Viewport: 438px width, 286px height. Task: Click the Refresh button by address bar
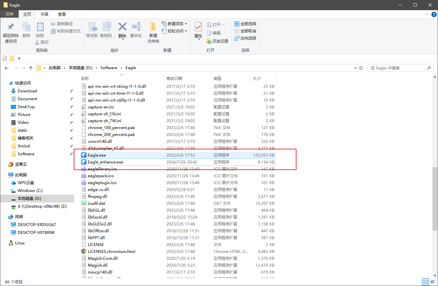(361, 68)
